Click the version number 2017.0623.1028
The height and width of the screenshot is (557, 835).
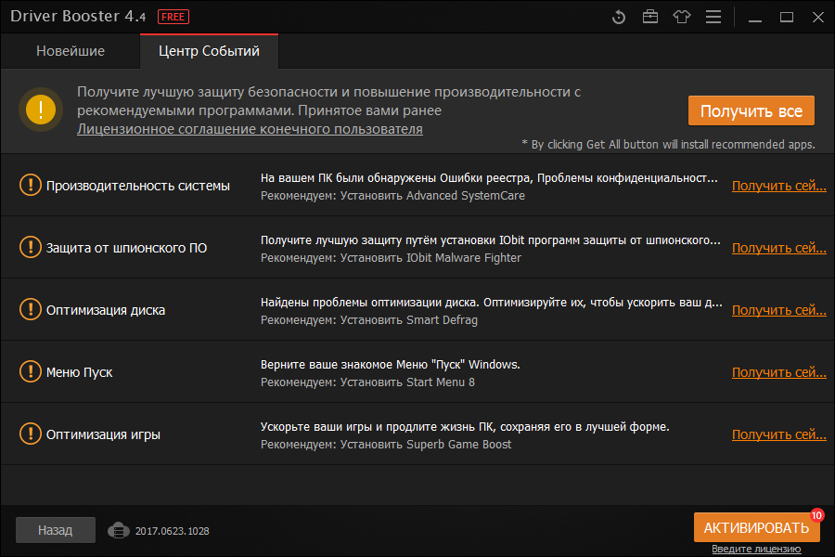pos(172,531)
